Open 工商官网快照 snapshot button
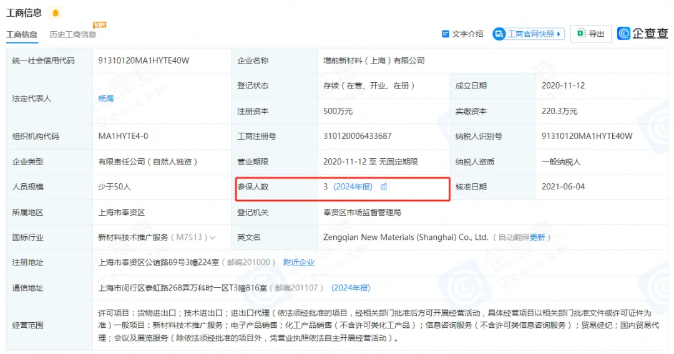The image size is (674, 354). point(529,34)
